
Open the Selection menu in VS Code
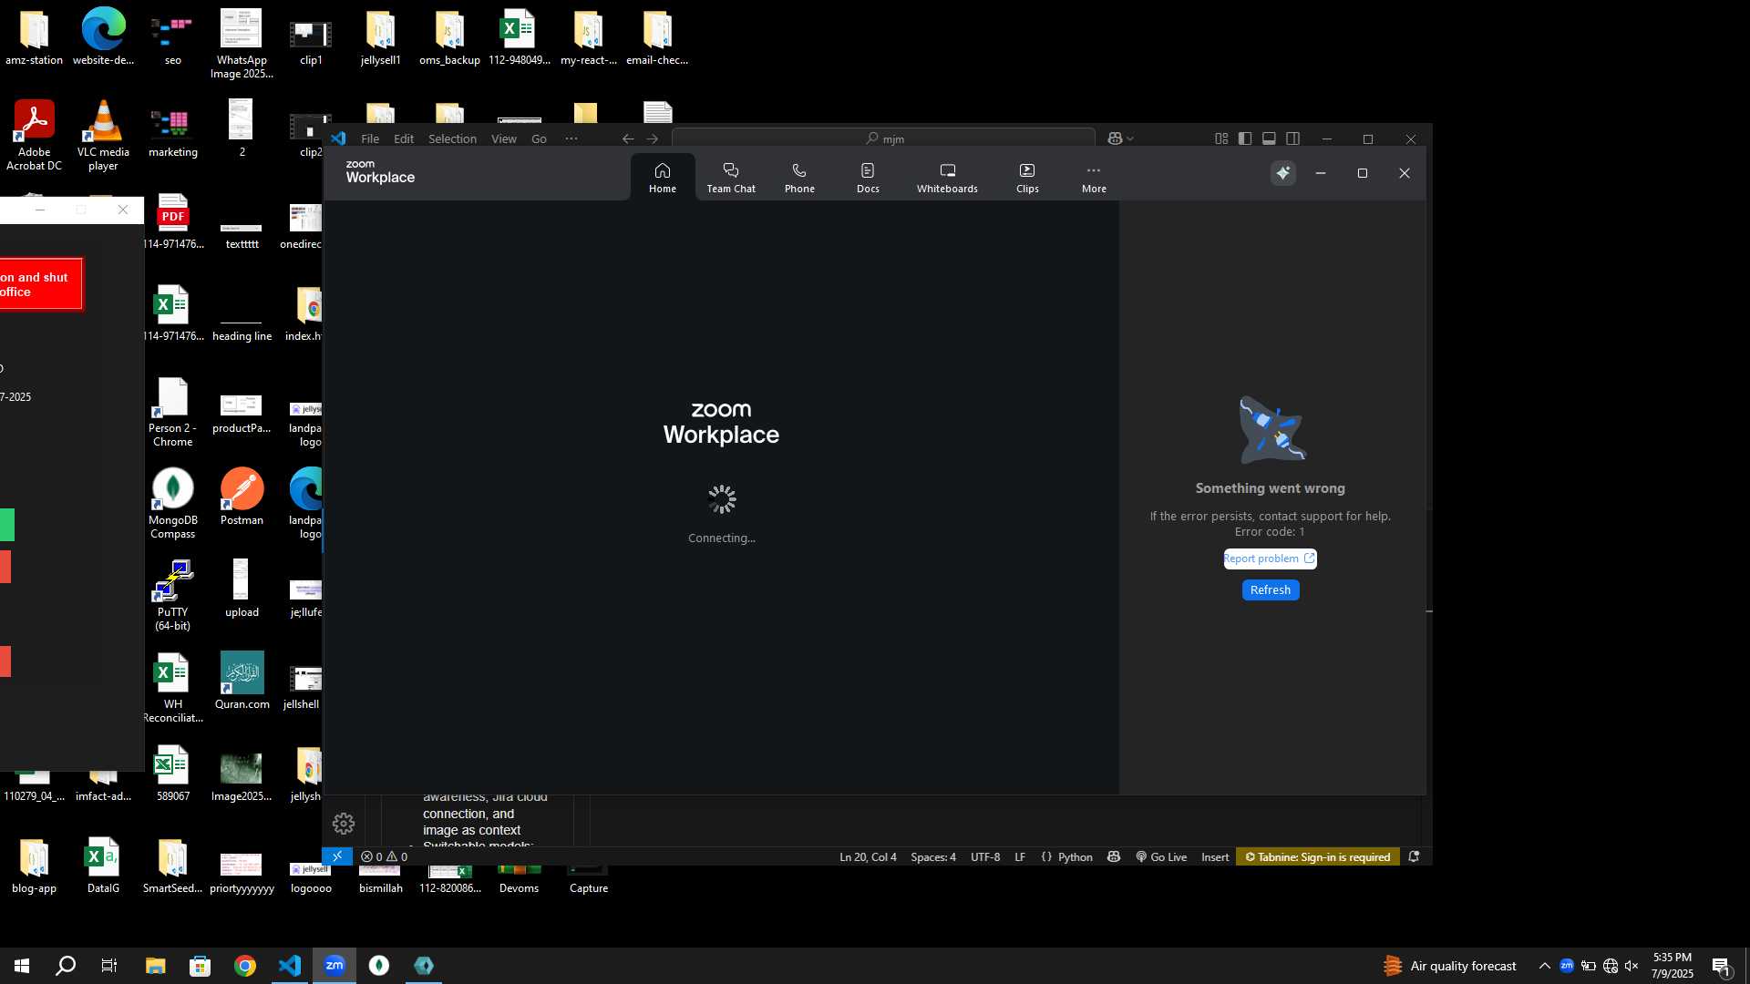click(452, 138)
